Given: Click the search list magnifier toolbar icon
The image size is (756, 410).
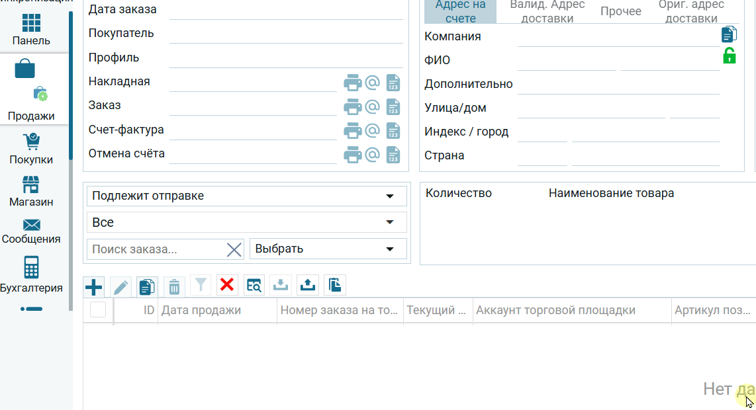Looking at the screenshot, I should point(254,285).
